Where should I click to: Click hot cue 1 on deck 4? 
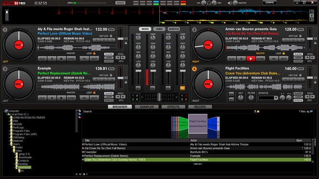coord(285,79)
